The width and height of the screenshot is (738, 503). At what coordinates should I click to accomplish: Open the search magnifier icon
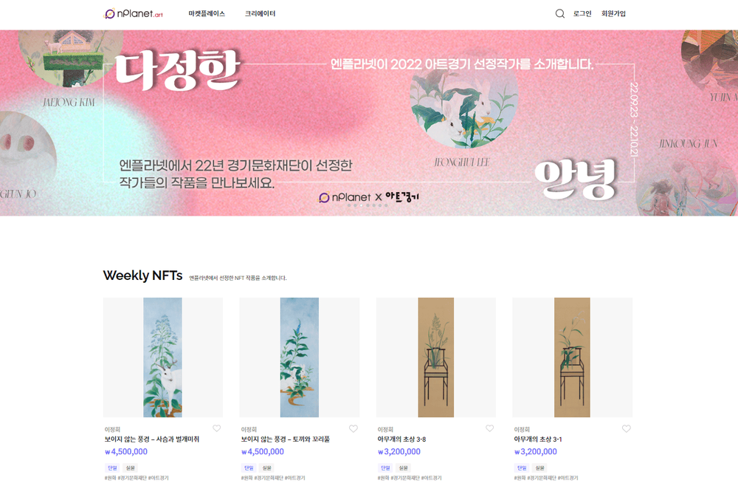pos(559,13)
